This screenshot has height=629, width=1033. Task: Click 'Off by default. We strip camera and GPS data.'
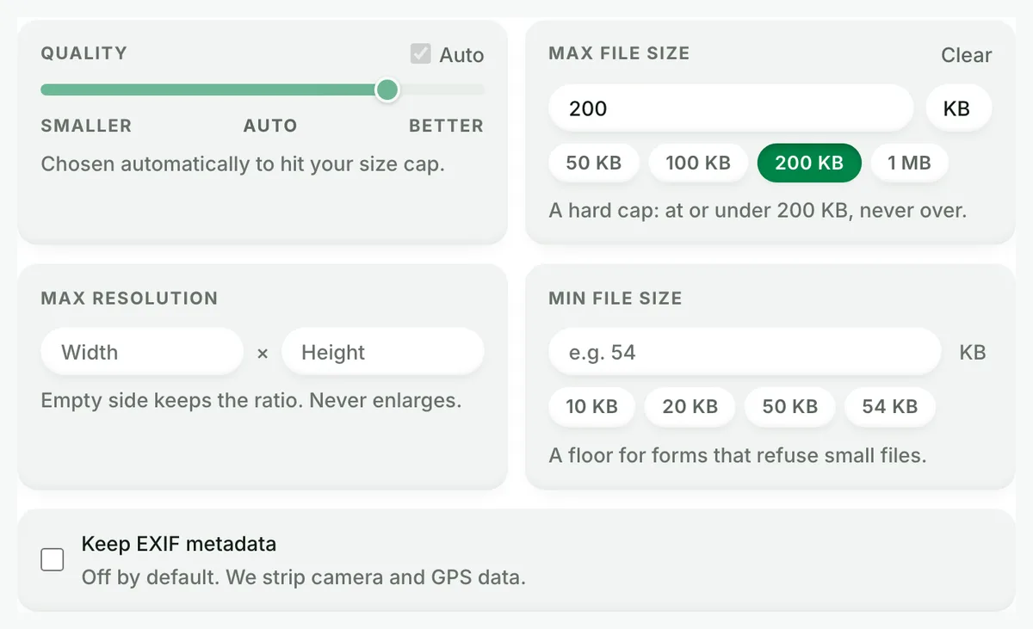click(304, 577)
